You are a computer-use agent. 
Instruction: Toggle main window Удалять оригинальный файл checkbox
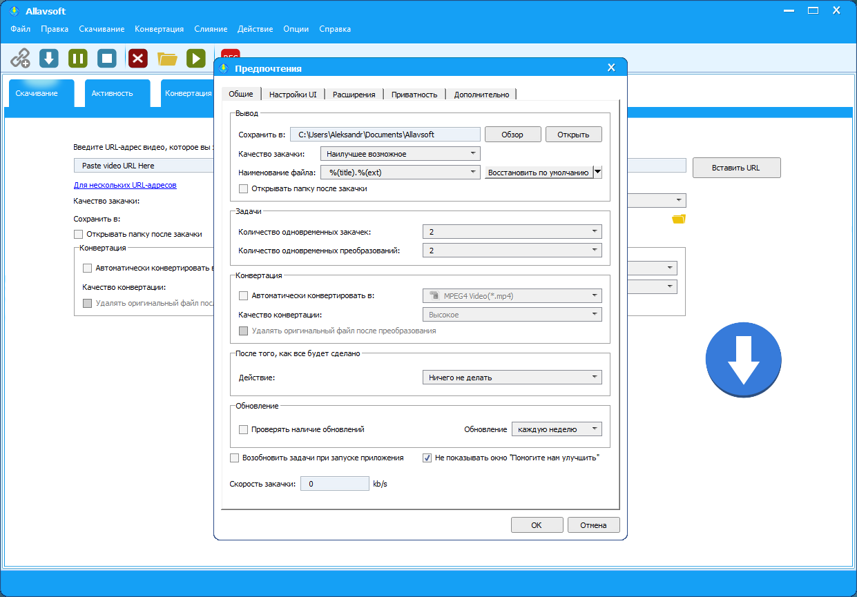pyautogui.click(x=87, y=302)
